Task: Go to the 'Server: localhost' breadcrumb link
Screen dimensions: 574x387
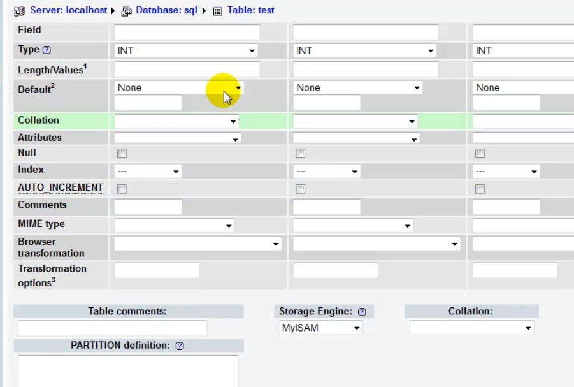Action: pyautogui.click(x=69, y=11)
